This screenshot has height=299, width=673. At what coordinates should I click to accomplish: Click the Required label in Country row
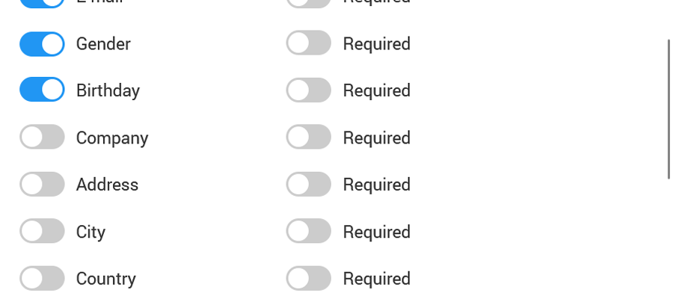tap(377, 279)
